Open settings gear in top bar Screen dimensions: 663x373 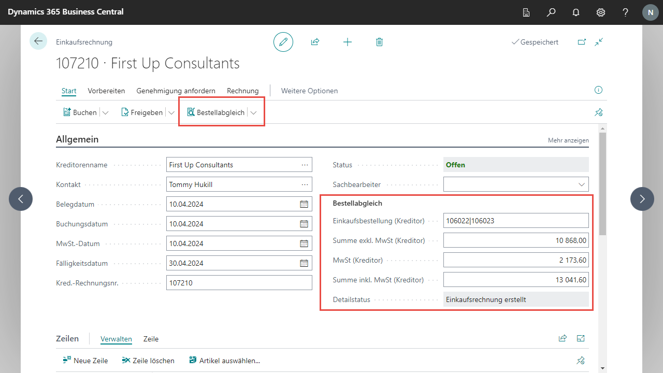tap(601, 12)
